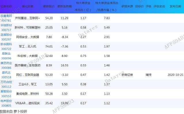The width and height of the screenshot is (184, 114).
Task: Click the 目标价 column header
Action: [x=139, y=6]
